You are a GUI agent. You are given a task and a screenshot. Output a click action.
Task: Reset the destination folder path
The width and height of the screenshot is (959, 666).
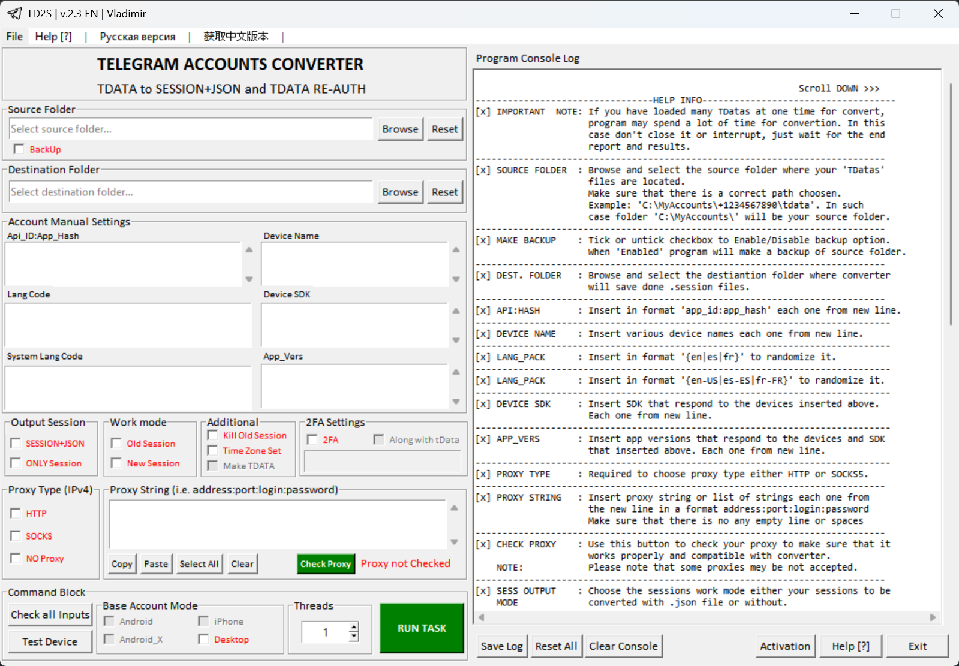(444, 192)
